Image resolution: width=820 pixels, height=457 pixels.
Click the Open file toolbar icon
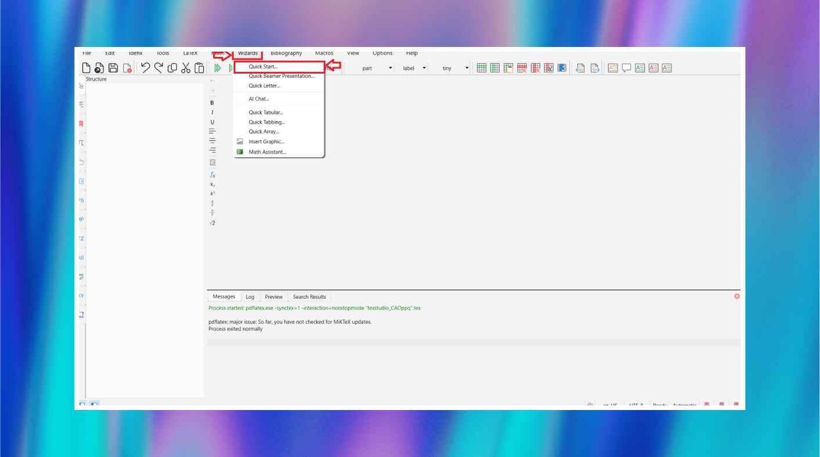pos(100,68)
